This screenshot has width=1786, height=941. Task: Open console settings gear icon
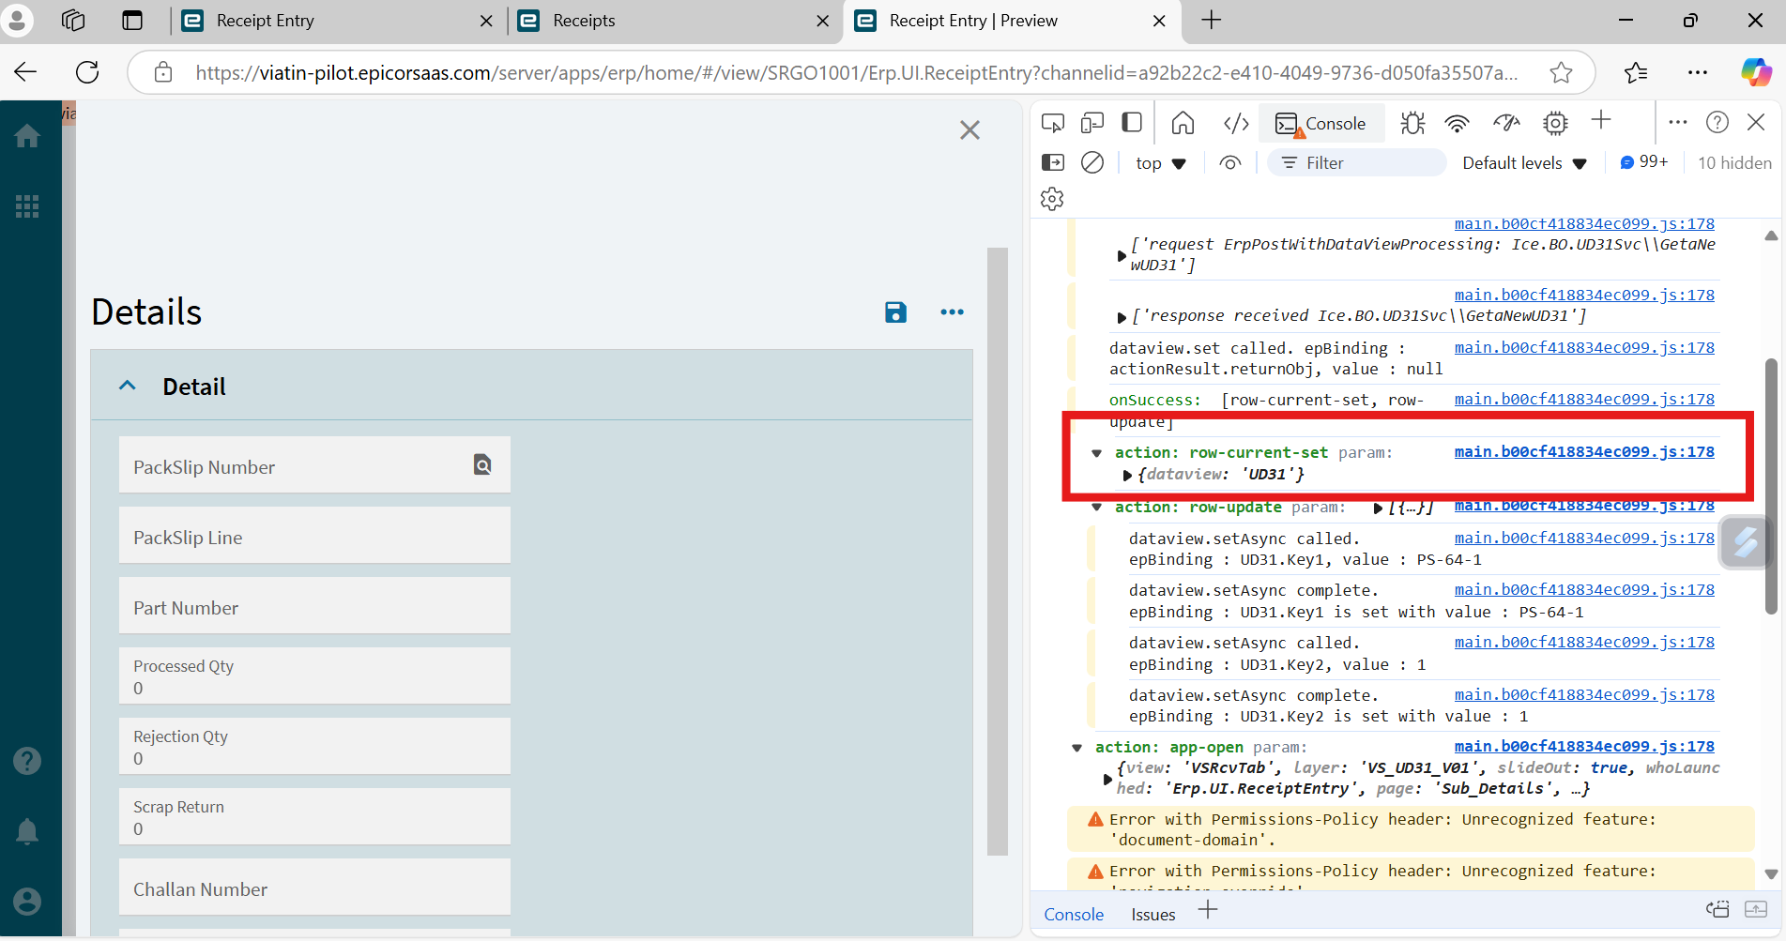point(1052,199)
